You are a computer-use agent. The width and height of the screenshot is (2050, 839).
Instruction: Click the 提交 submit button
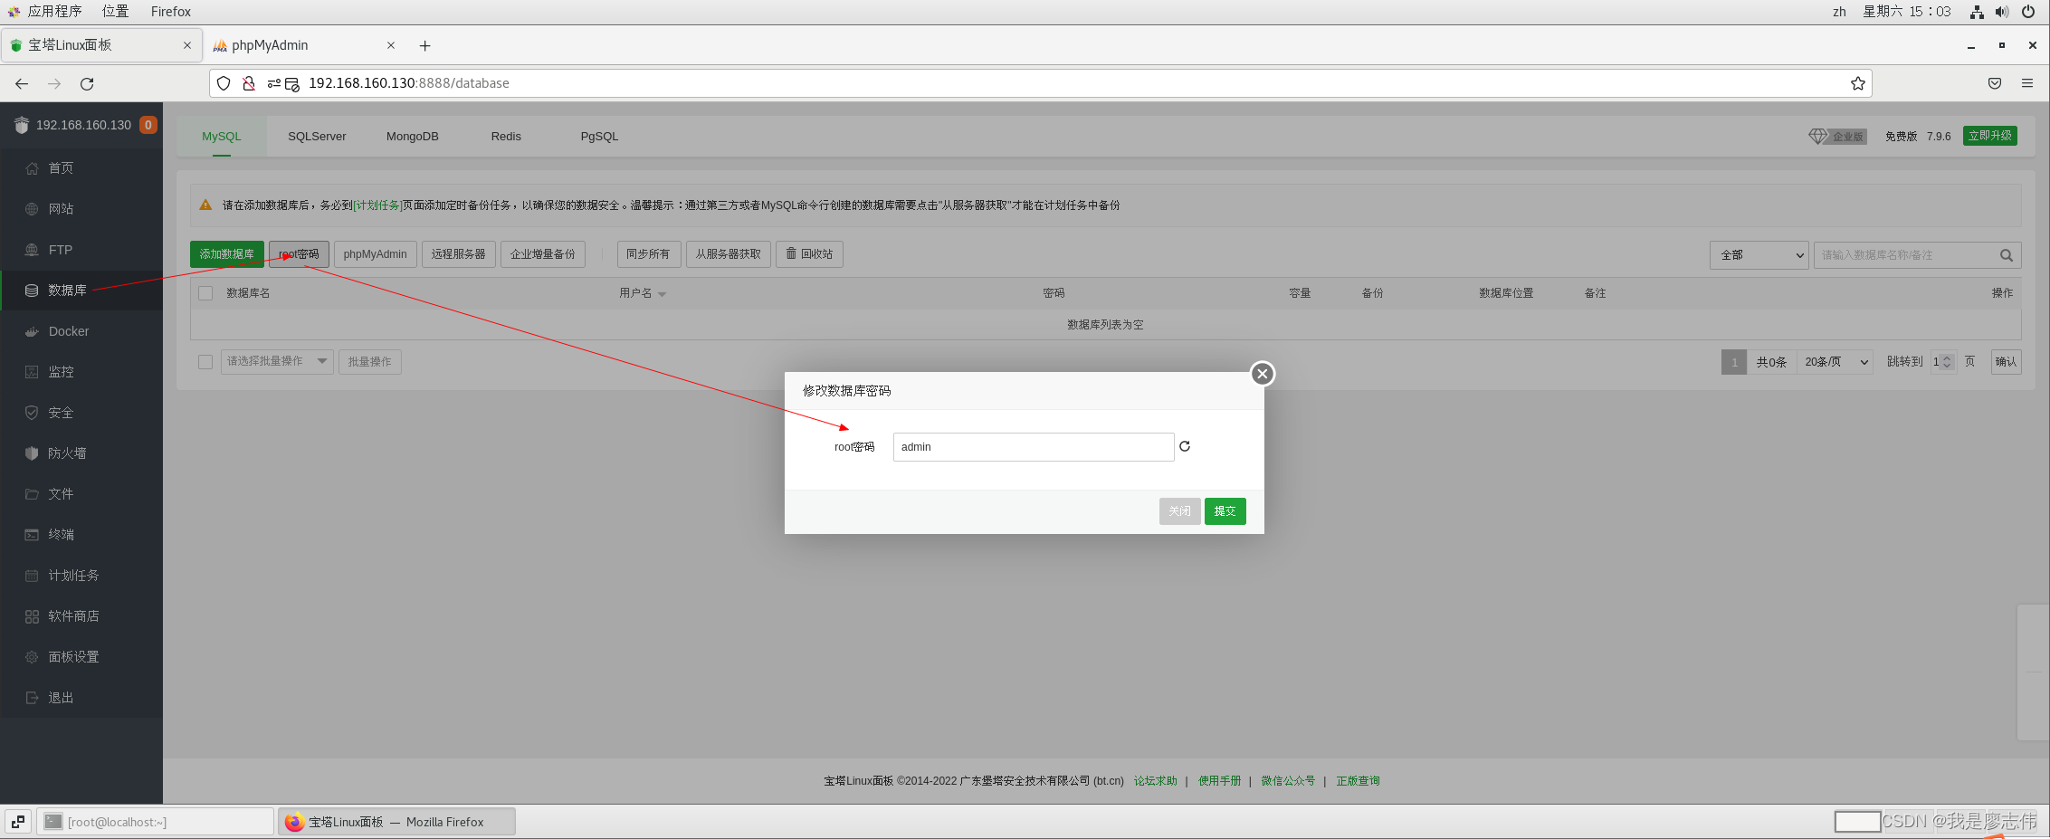pyautogui.click(x=1225, y=511)
